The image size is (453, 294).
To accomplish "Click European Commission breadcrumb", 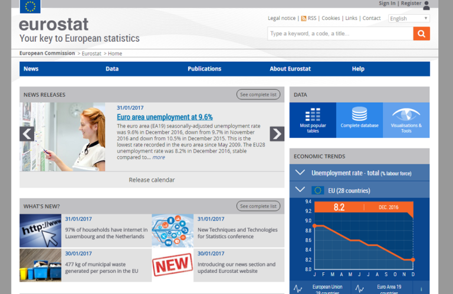I will coord(47,53).
